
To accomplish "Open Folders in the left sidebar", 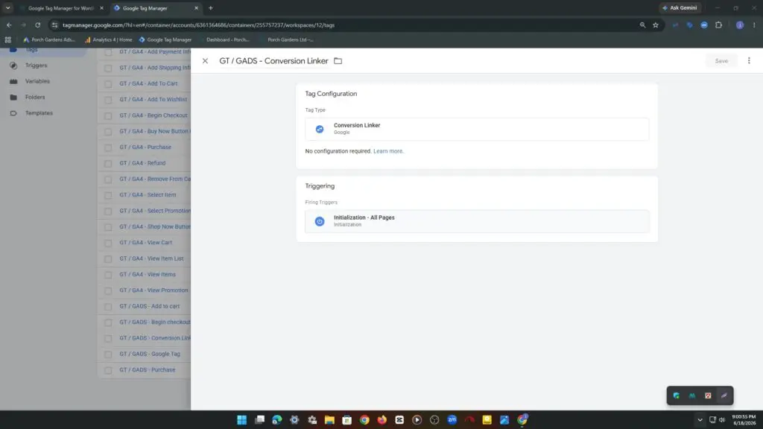I will [35, 98].
